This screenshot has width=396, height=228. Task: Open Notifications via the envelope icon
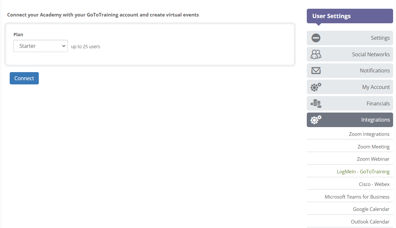coord(316,71)
